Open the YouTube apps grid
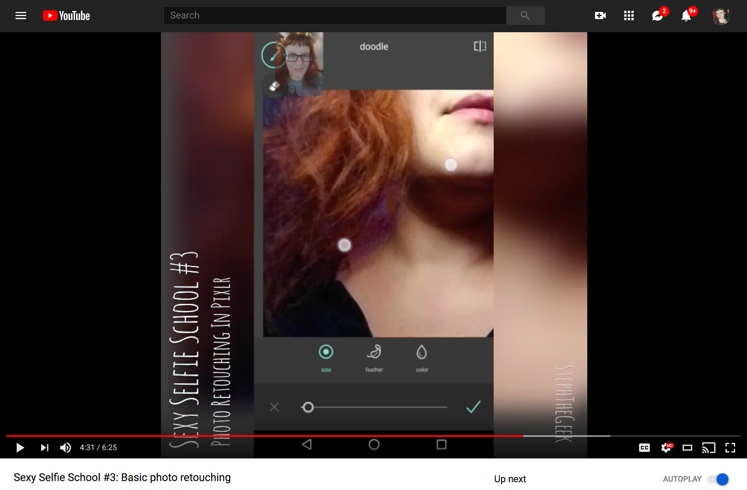Screen dimensions: 747x490 (629, 16)
